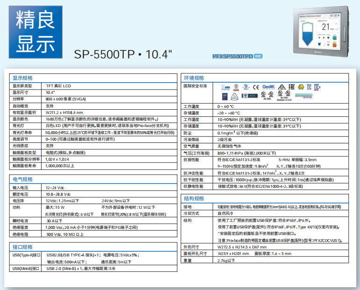Image resolution: width=360 pixels, height=290 pixels.
Task: Click the value TFT 真彩 LCD
Action: [58, 86]
